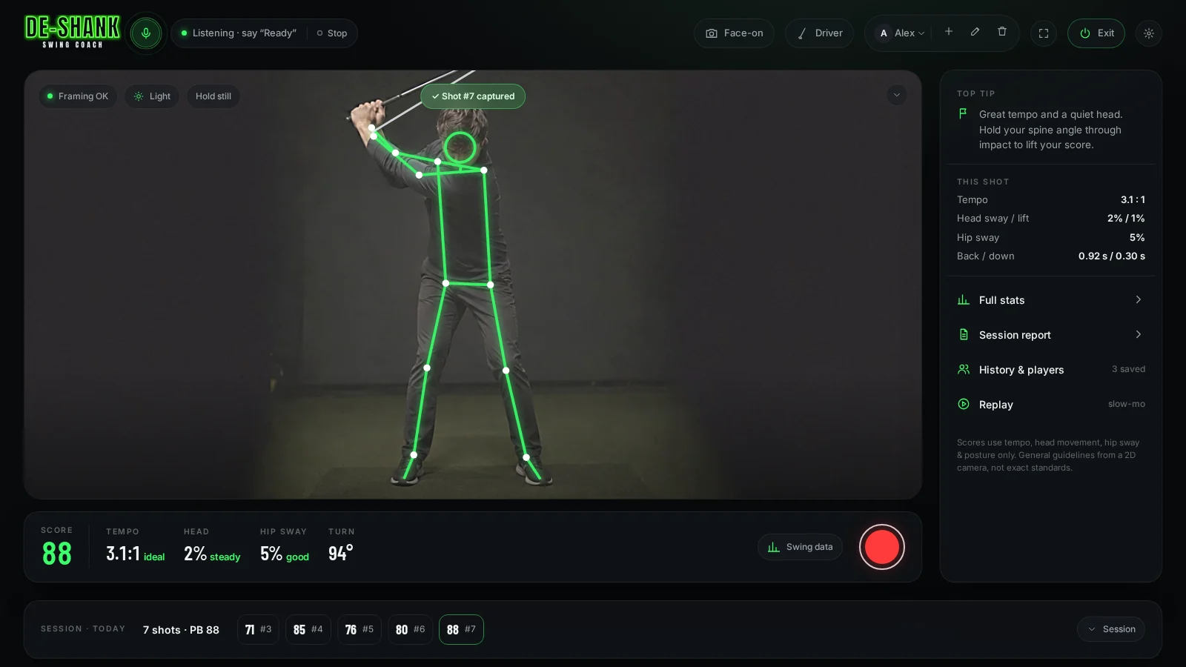The image size is (1186, 667).
Task: Open History & players
Action: [1050, 370]
